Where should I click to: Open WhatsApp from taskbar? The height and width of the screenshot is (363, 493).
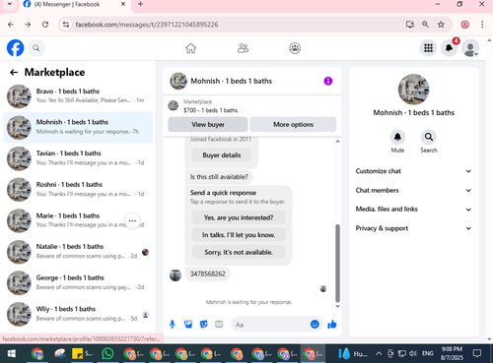[107, 353]
